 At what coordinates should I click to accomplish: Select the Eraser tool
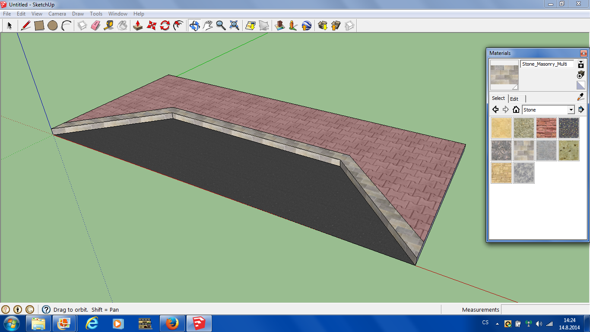tap(95, 26)
